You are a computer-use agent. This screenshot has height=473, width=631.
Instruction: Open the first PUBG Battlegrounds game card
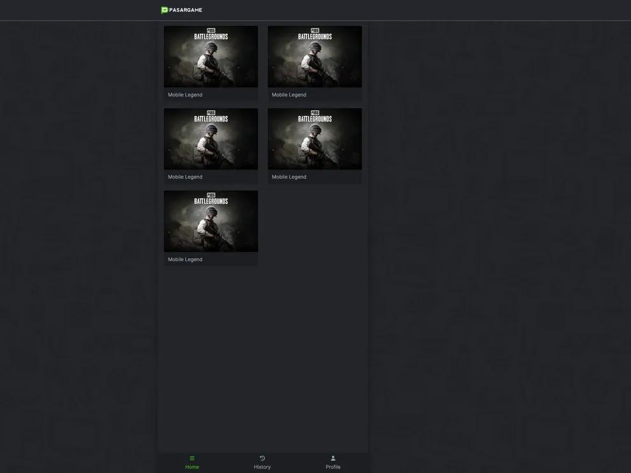click(211, 56)
